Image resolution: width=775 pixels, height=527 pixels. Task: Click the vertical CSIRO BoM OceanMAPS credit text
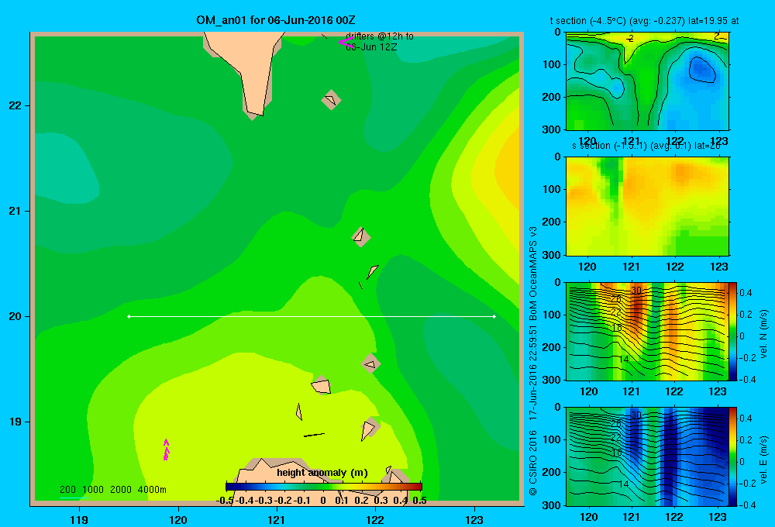pos(533,361)
